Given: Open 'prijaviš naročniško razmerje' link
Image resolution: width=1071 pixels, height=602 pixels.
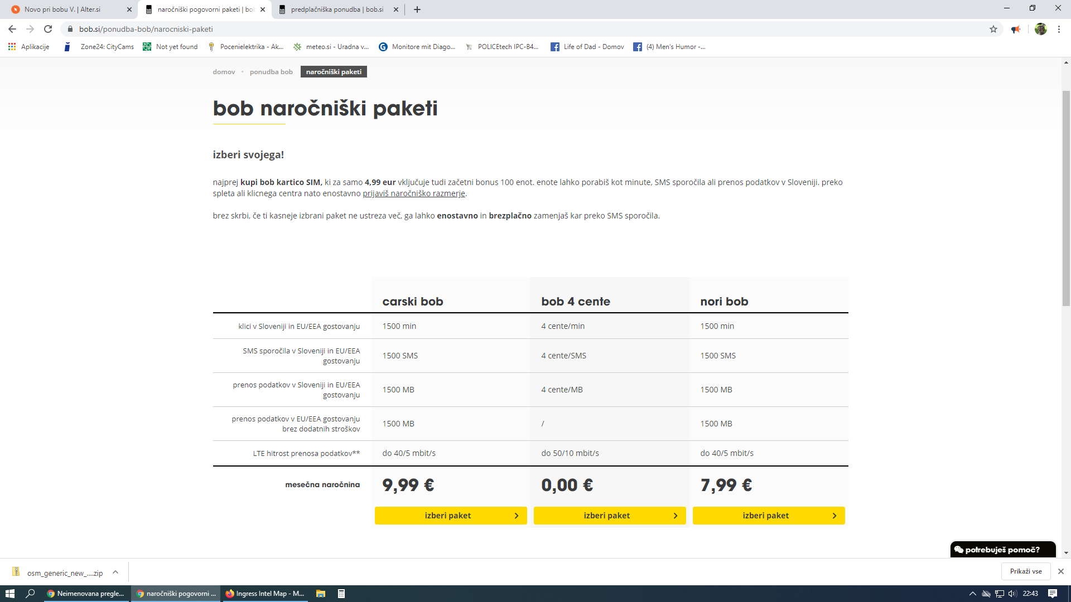Looking at the screenshot, I should pos(414,193).
